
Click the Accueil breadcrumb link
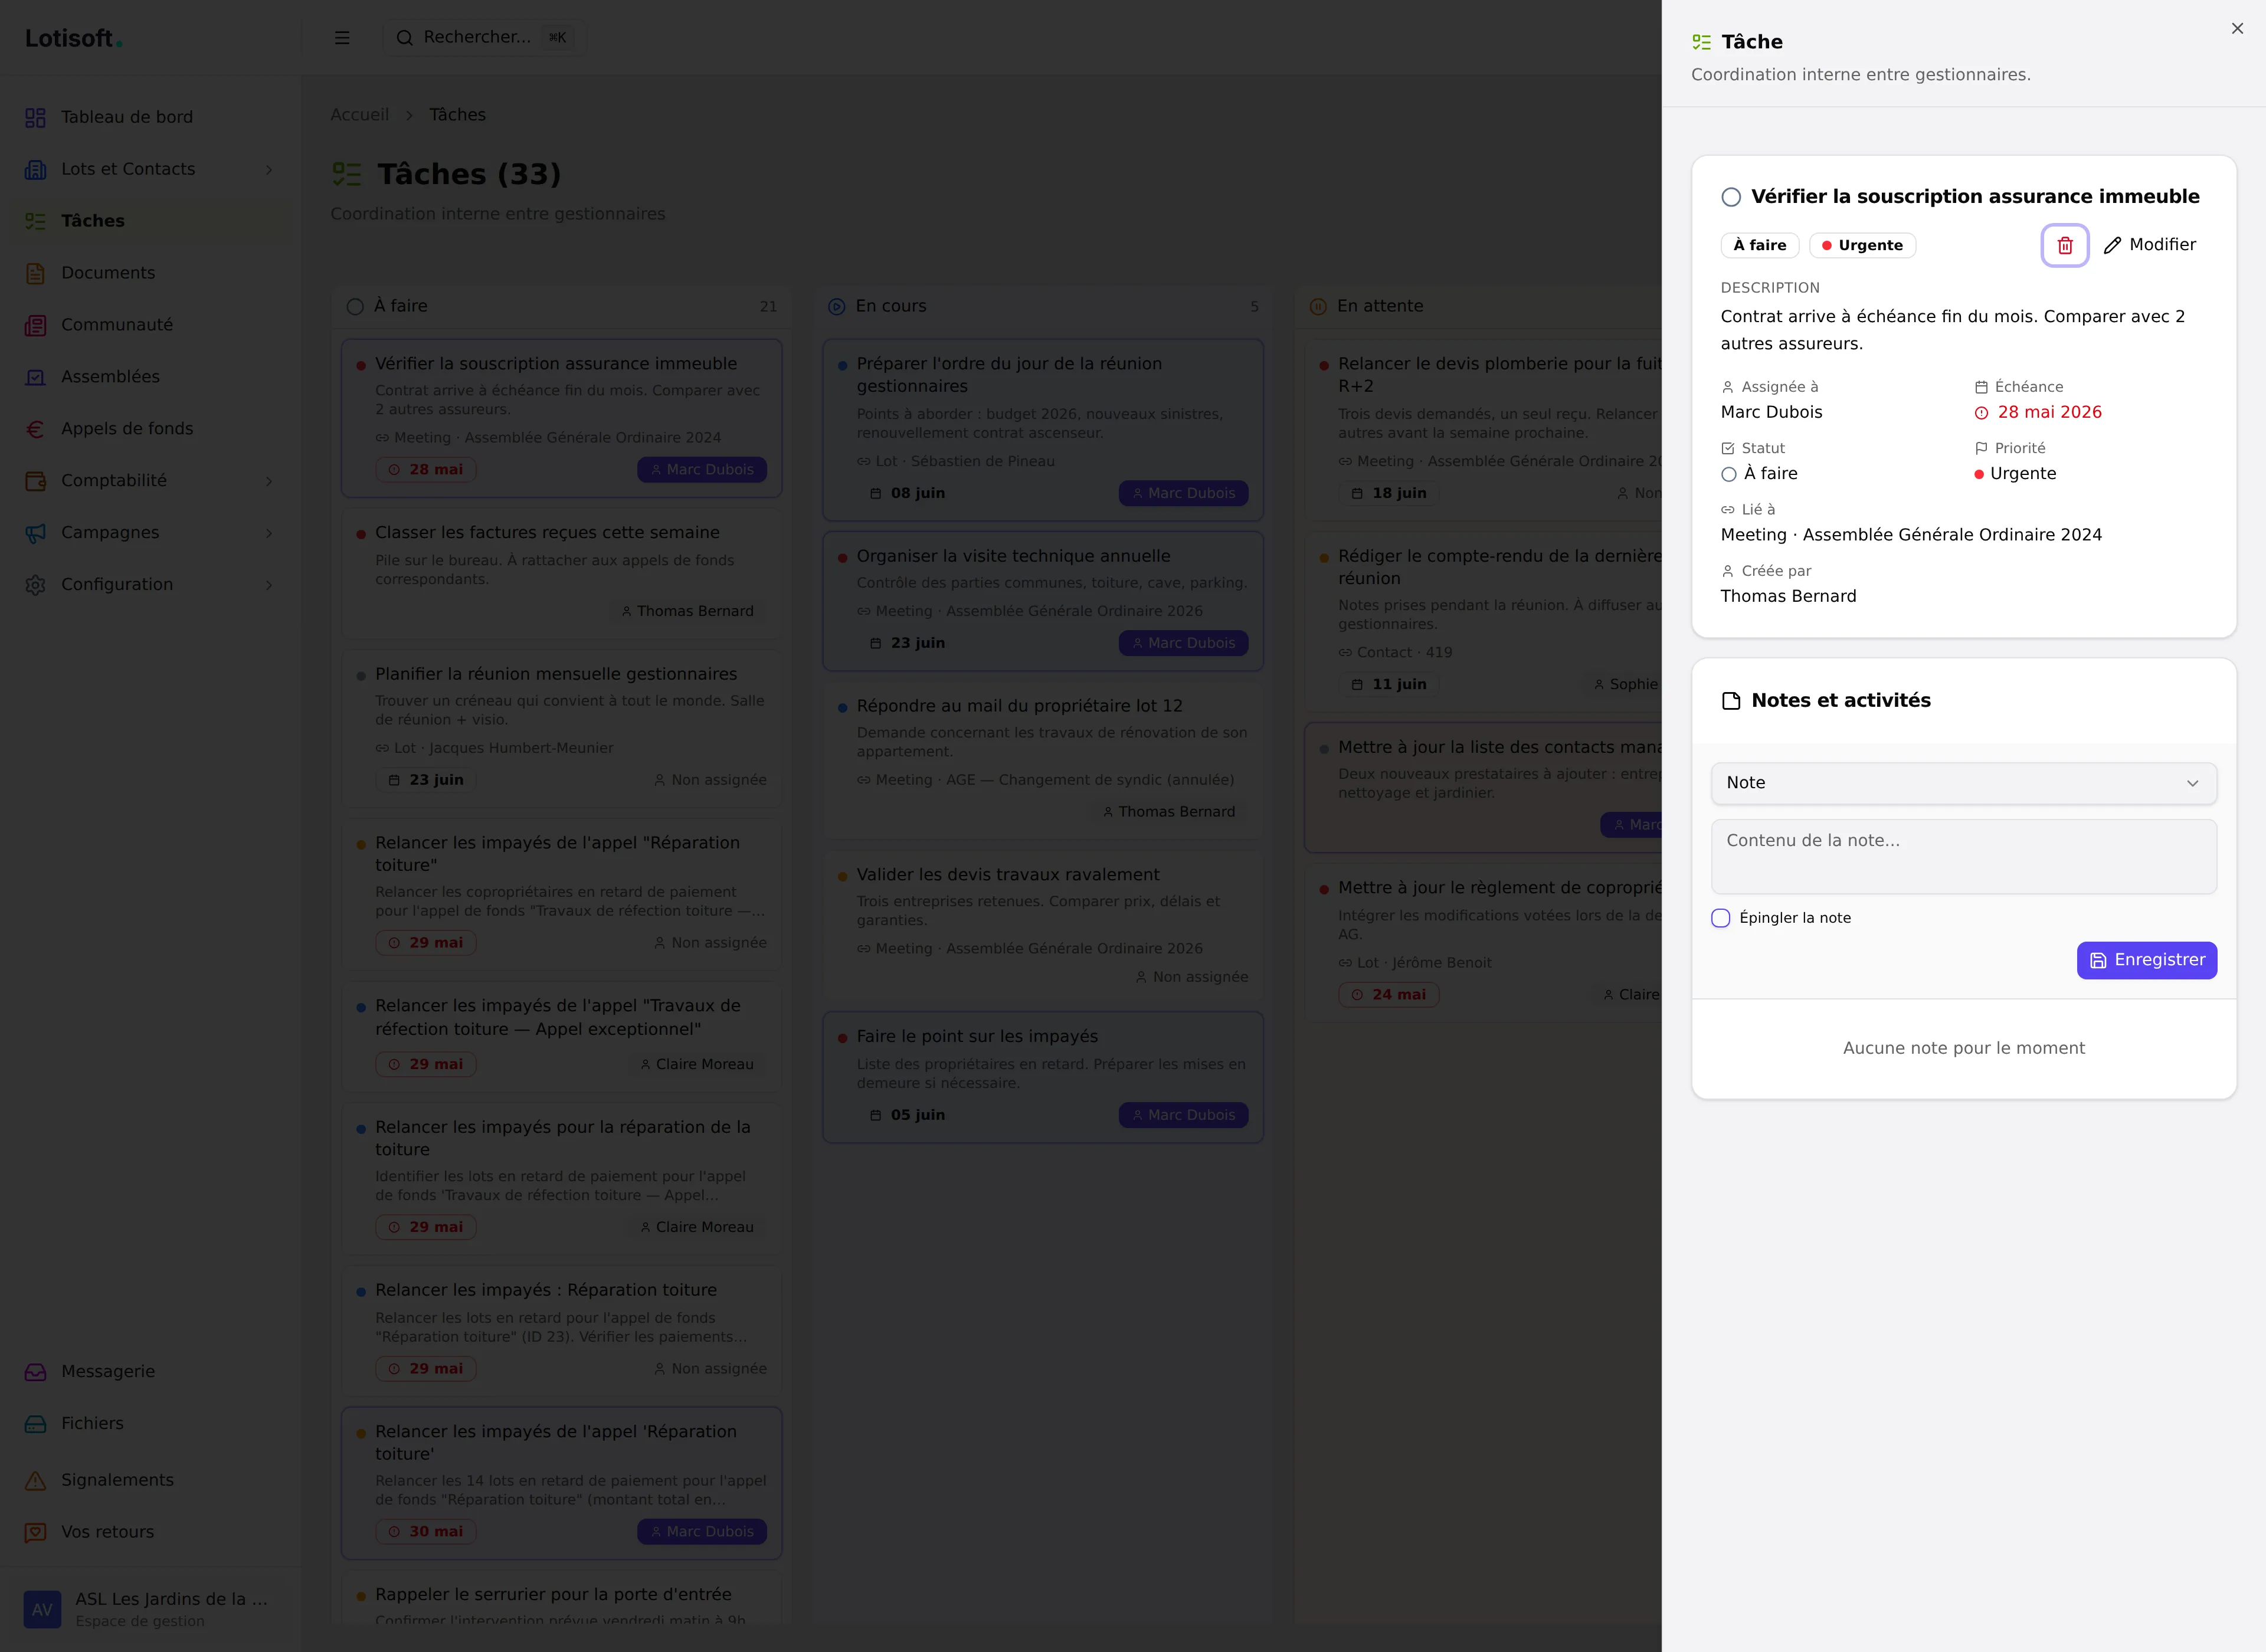tap(359, 115)
